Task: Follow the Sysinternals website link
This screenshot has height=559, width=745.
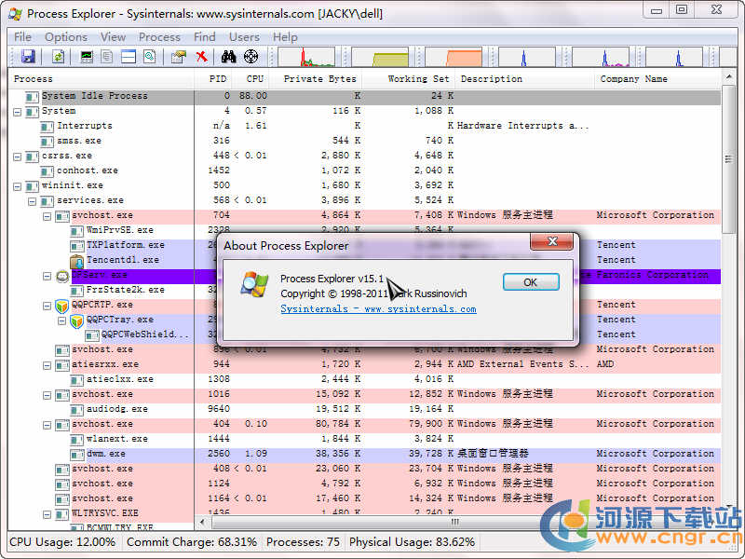Action: 378,309
